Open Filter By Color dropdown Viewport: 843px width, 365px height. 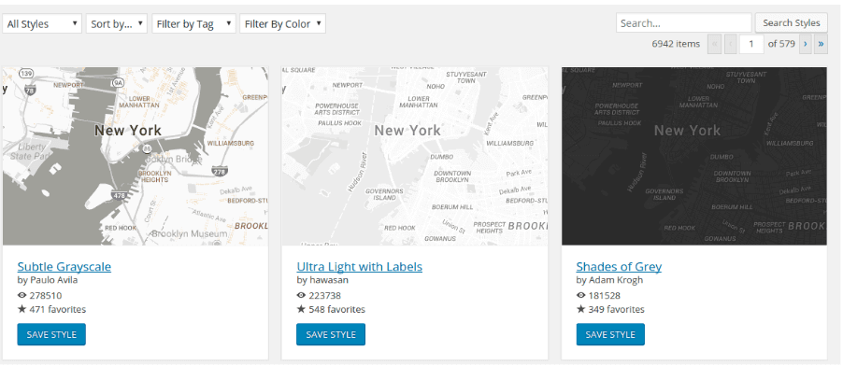click(283, 23)
